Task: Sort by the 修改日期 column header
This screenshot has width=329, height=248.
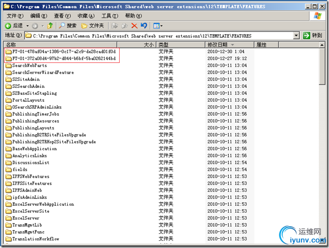Action: click(230, 45)
